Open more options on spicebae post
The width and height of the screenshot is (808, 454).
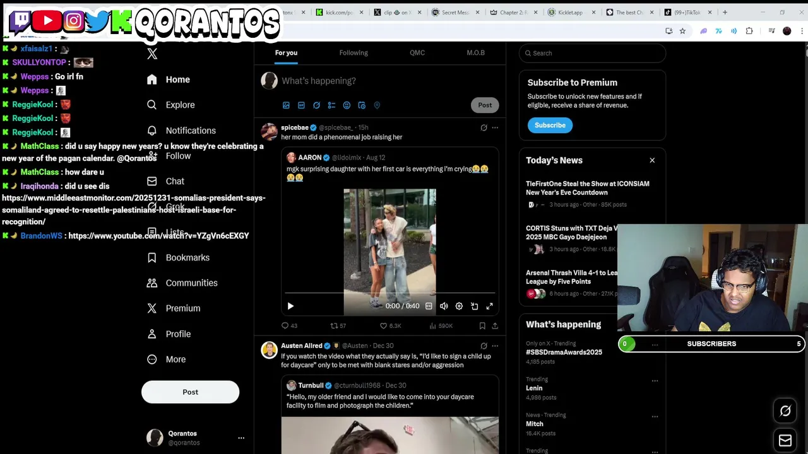[495, 127]
